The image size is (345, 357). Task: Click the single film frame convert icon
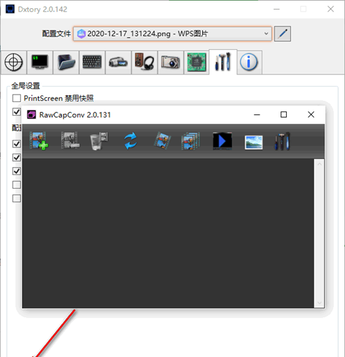click(x=162, y=141)
